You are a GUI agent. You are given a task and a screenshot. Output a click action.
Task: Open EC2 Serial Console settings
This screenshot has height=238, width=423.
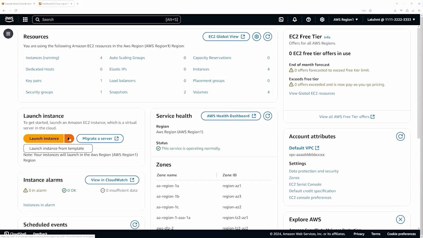305,184
